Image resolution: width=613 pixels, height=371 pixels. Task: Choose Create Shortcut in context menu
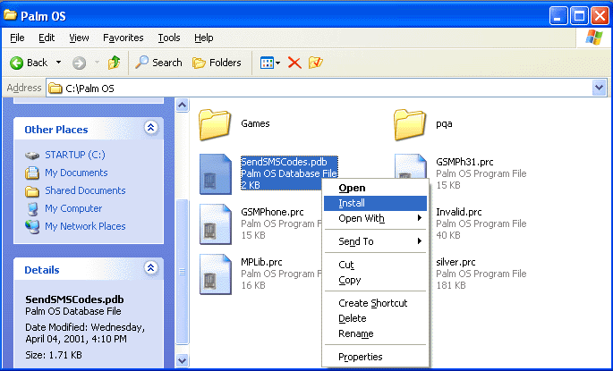375,303
